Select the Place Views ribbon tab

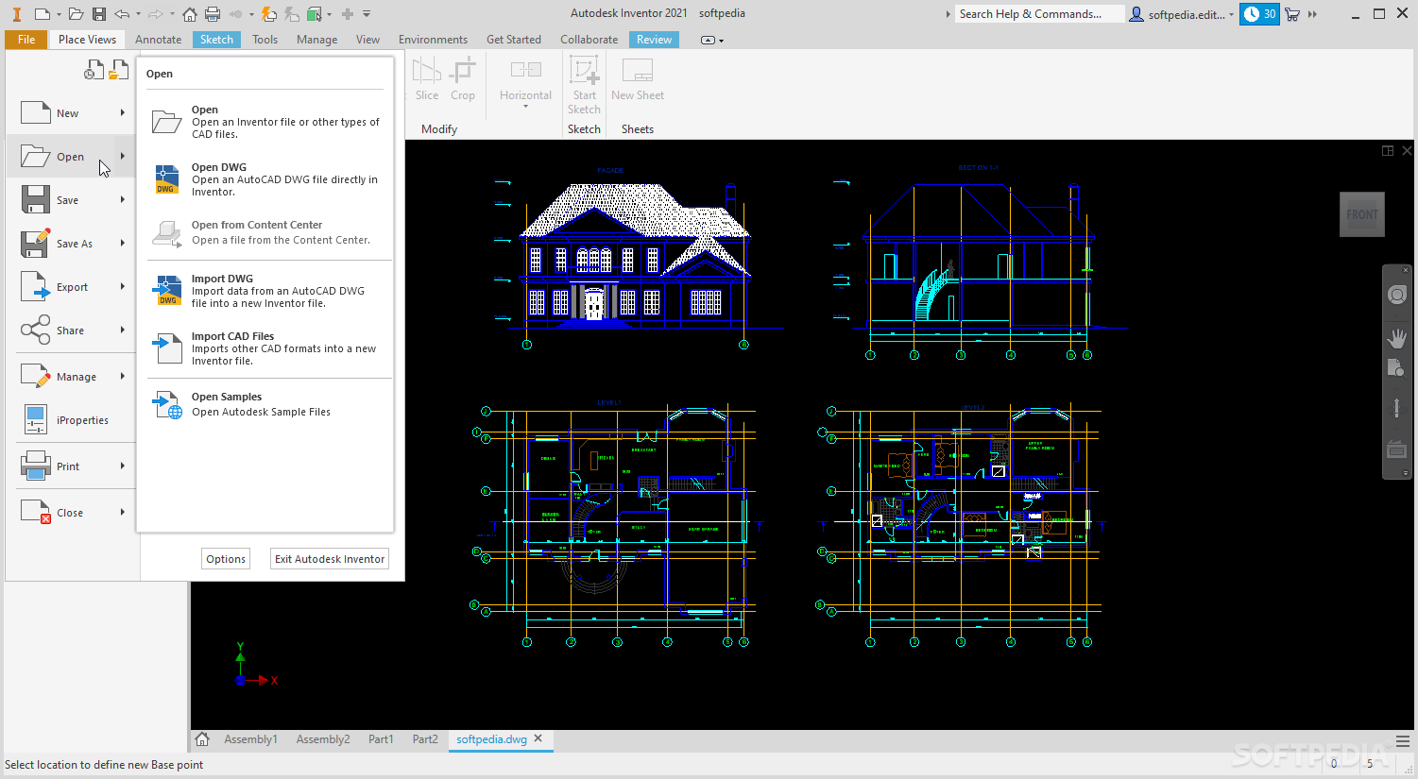[x=87, y=40]
